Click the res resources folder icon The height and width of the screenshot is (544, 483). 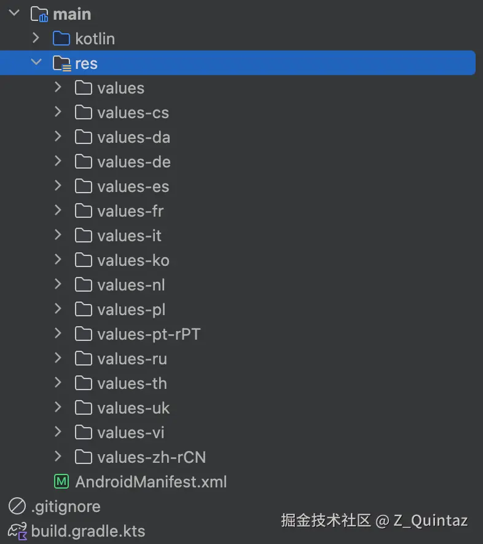pos(61,63)
